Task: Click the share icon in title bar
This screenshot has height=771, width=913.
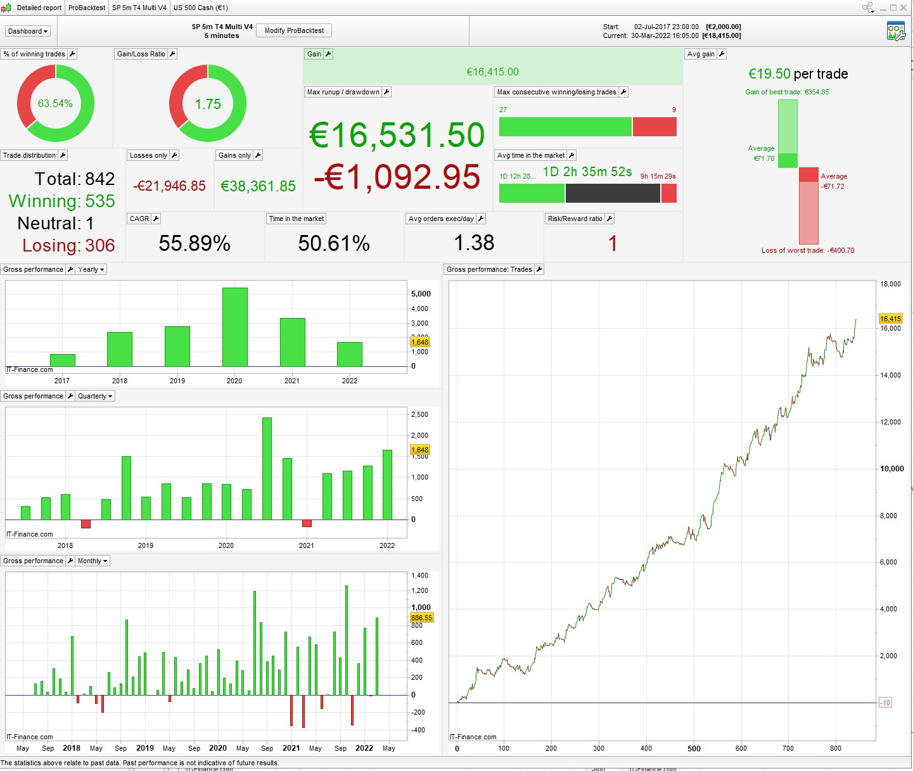Action: tap(868, 8)
